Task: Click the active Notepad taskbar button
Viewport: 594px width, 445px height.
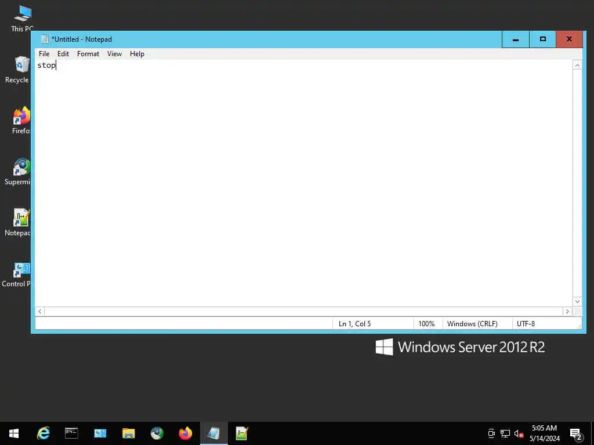Action: (x=213, y=433)
